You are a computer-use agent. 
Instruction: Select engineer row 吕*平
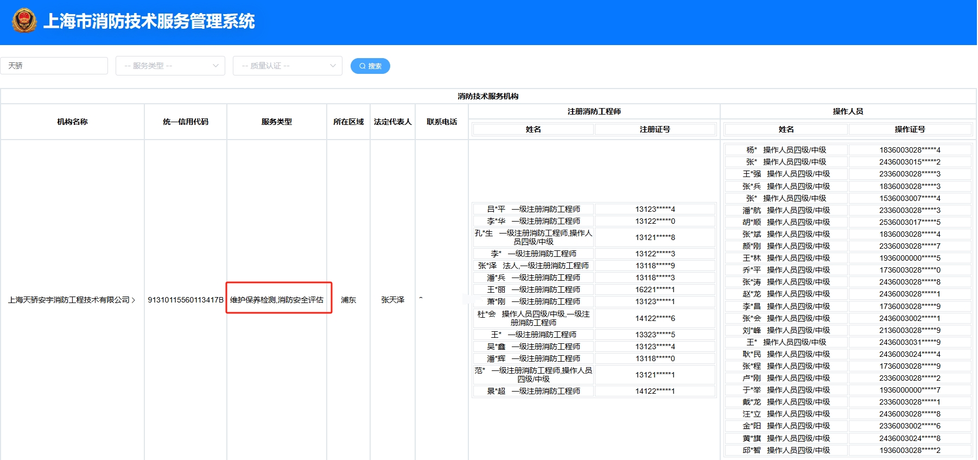(x=534, y=209)
